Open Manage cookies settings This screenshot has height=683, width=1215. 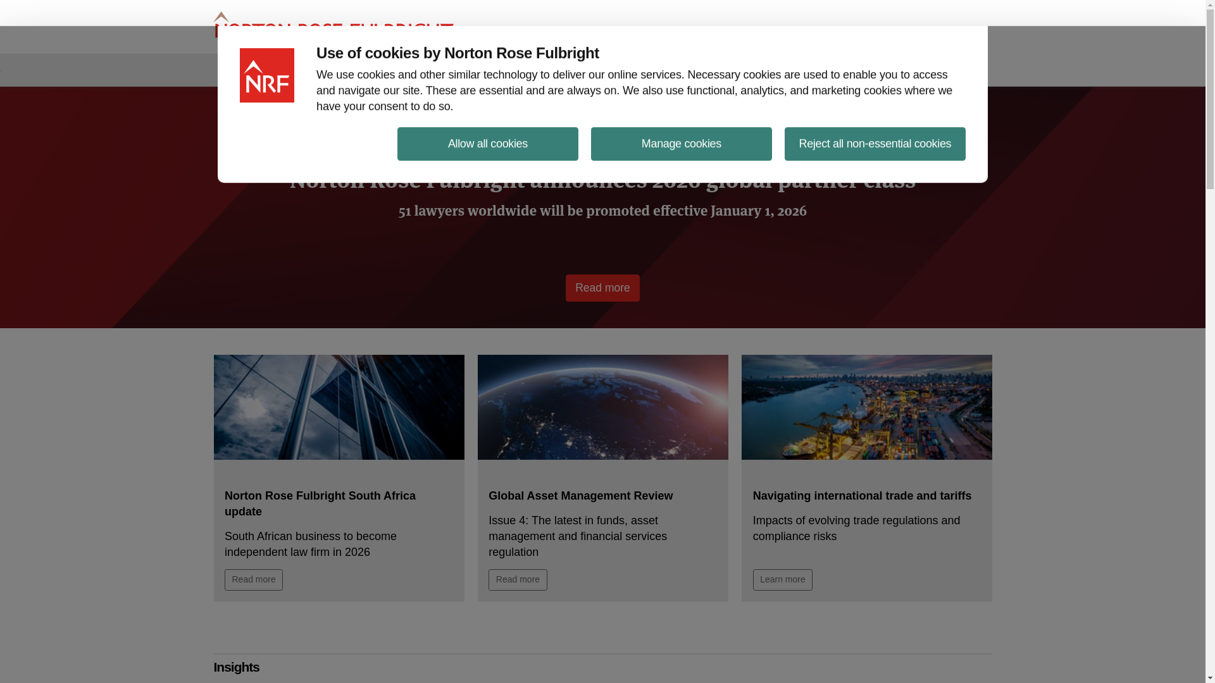(x=681, y=144)
